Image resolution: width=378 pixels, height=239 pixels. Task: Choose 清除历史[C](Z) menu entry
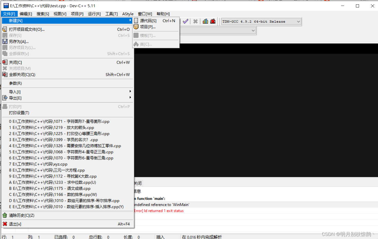(67, 215)
